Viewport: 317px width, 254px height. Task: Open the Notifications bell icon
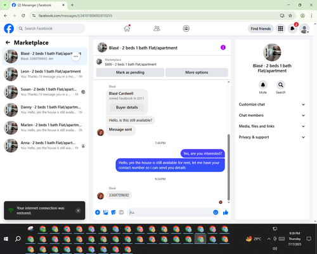(x=292, y=29)
